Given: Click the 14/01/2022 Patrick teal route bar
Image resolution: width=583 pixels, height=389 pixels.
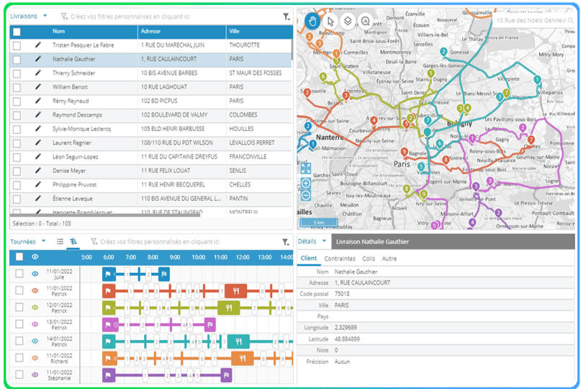Looking at the screenshot, I should tap(197, 341).
